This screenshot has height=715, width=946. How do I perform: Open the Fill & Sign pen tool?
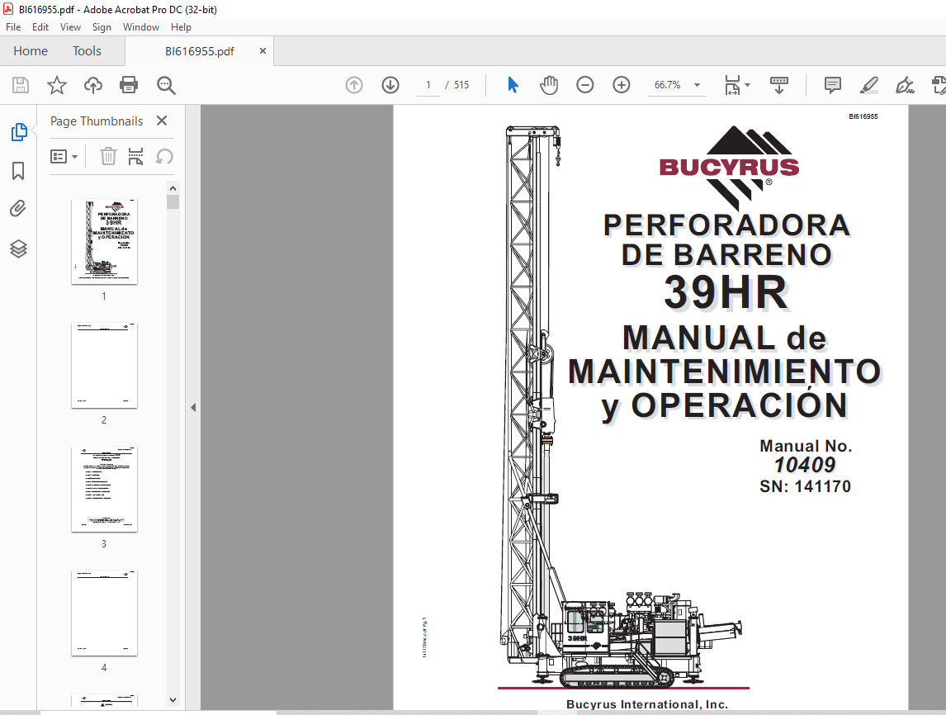[905, 85]
